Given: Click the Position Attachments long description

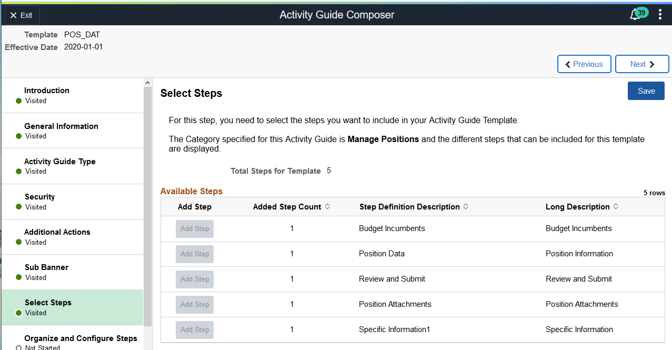Looking at the screenshot, I should point(582,304).
